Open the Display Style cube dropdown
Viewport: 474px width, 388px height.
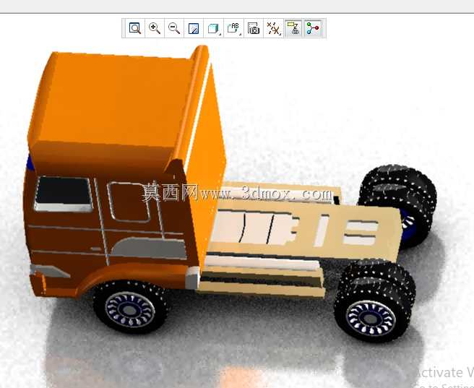click(x=214, y=28)
